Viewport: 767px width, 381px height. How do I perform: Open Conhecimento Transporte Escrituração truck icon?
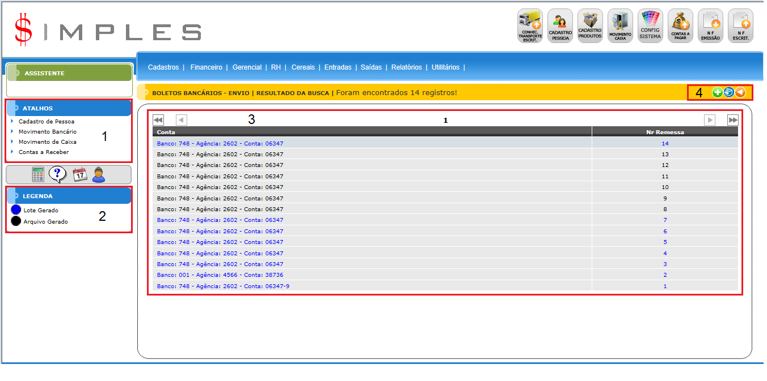(530, 26)
